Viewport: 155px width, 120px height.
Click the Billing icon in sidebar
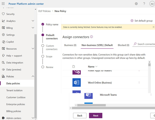[3, 28]
